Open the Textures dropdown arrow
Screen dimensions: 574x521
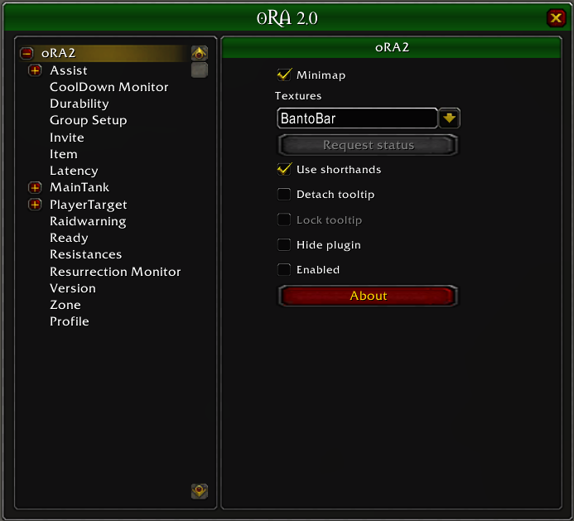(450, 118)
